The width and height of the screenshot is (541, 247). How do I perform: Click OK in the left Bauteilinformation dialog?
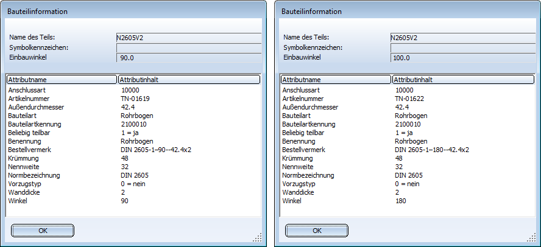pos(43,231)
